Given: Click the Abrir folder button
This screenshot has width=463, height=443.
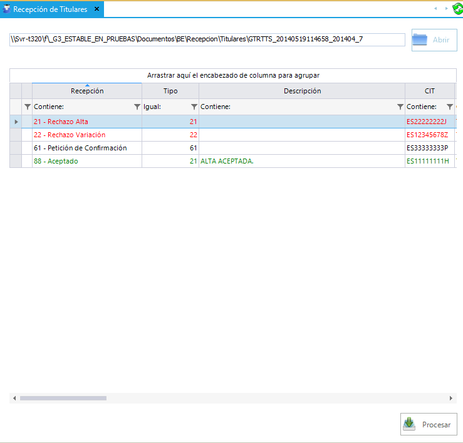Looking at the screenshot, I should [434, 40].
